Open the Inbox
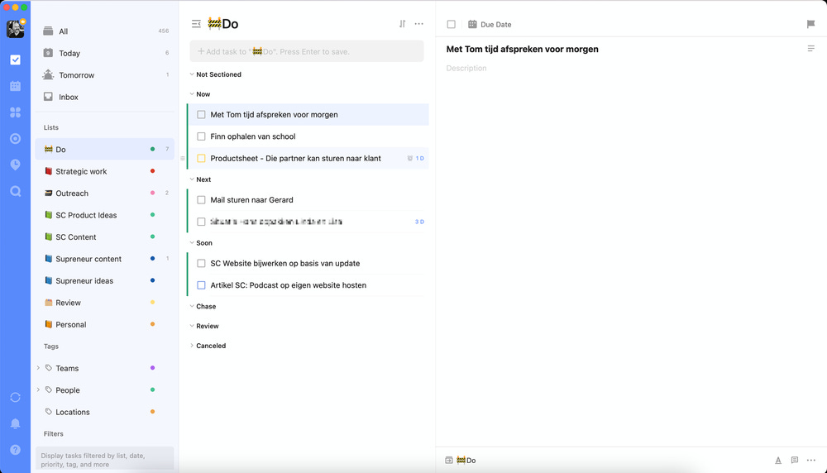The image size is (827, 473). coord(104,97)
